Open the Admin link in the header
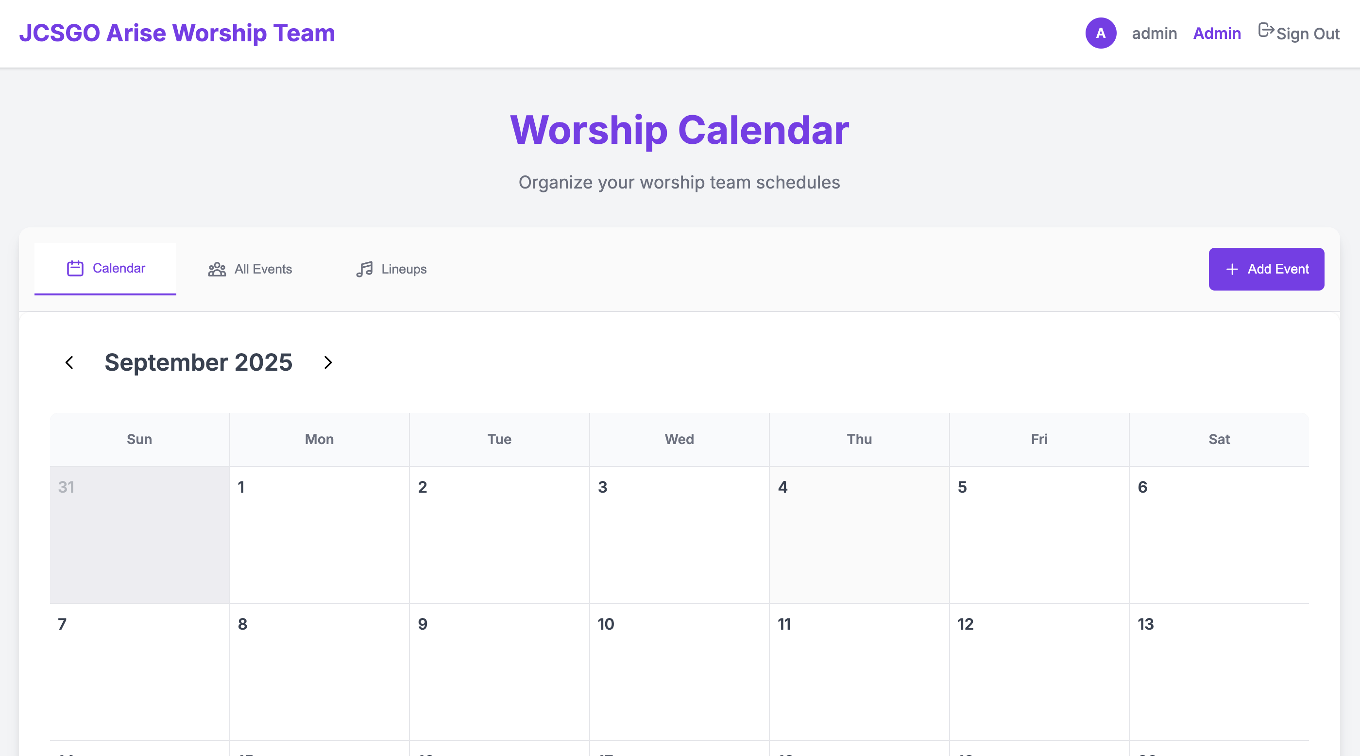 pyautogui.click(x=1217, y=33)
